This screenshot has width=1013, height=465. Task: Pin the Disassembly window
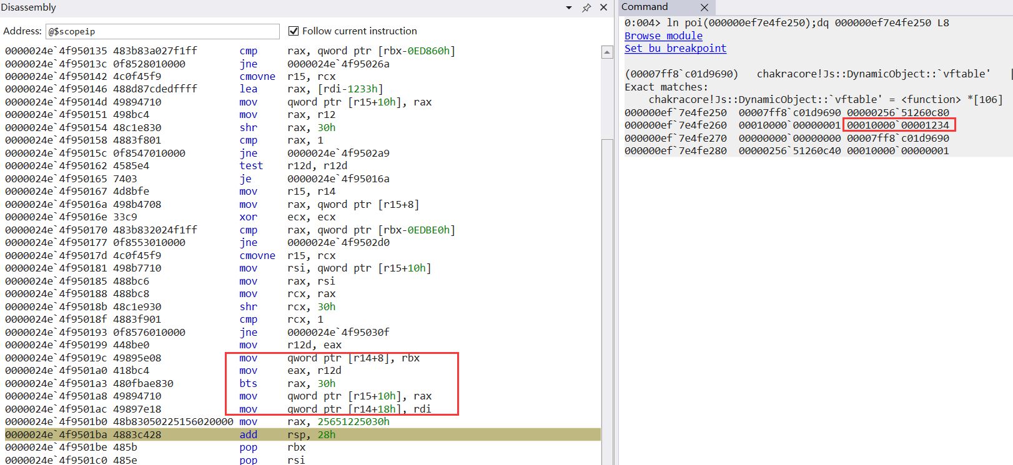tap(586, 7)
